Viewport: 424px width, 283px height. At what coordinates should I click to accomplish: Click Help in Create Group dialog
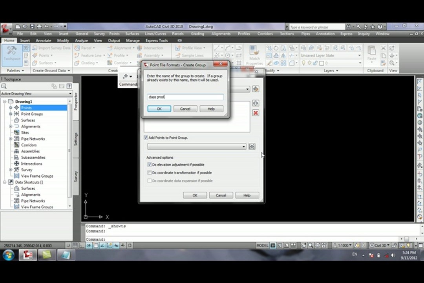coord(211,108)
